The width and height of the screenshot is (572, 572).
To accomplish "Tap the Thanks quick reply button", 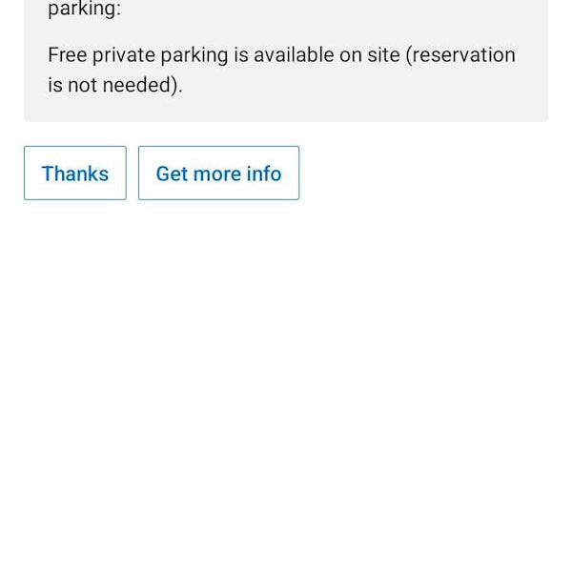I will pyautogui.click(x=75, y=173).
